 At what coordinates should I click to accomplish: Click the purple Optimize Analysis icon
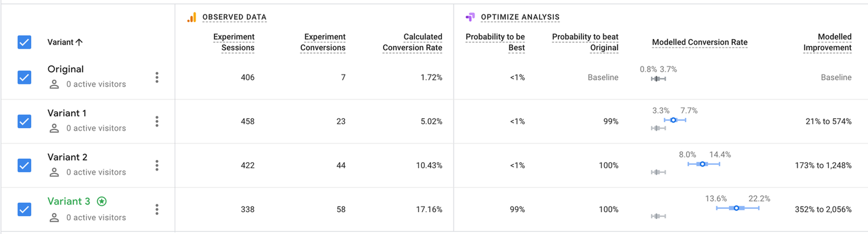(470, 17)
